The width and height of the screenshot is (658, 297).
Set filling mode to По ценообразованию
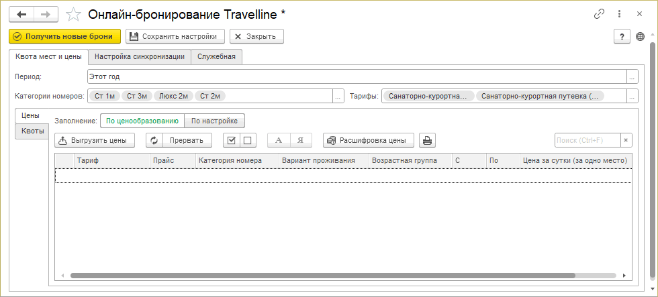[142, 121]
